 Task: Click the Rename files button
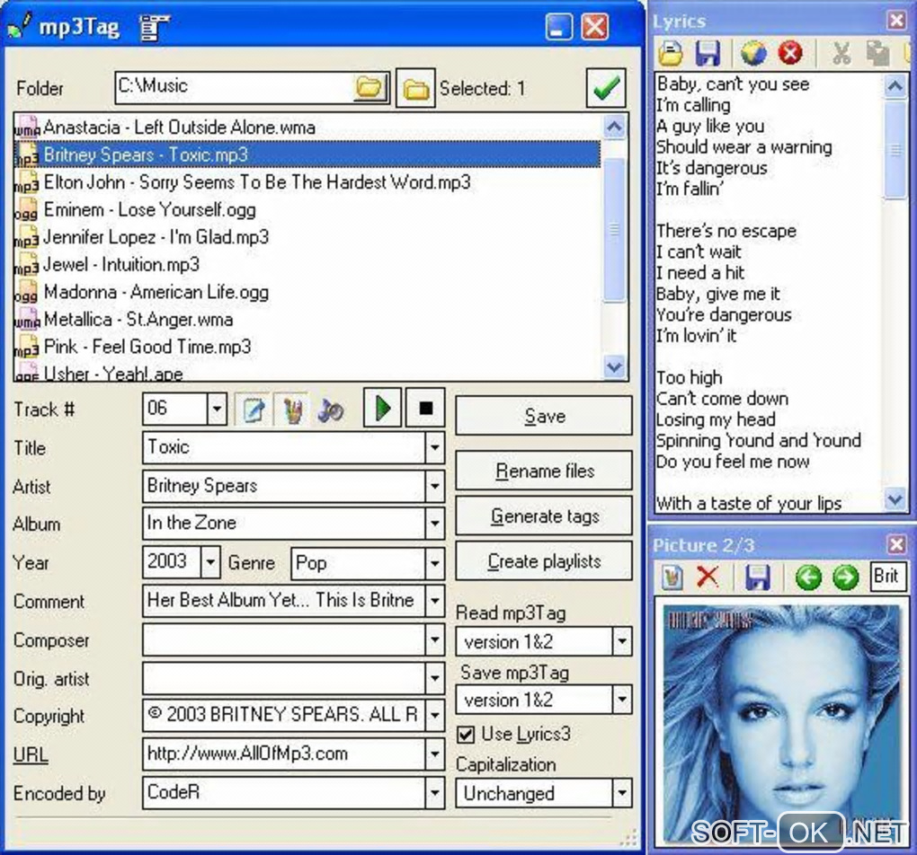coord(544,471)
